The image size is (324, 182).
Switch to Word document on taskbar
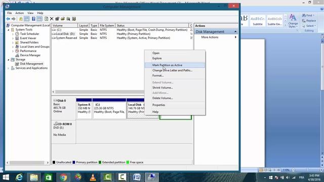click(x=137, y=177)
